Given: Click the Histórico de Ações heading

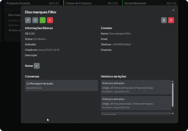Looking at the screenshot, I should 114,77.
